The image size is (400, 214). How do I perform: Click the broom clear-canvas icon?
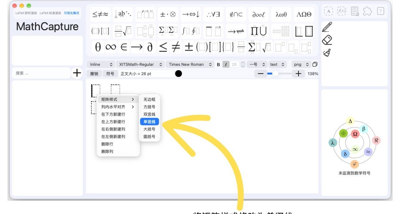click(x=327, y=53)
